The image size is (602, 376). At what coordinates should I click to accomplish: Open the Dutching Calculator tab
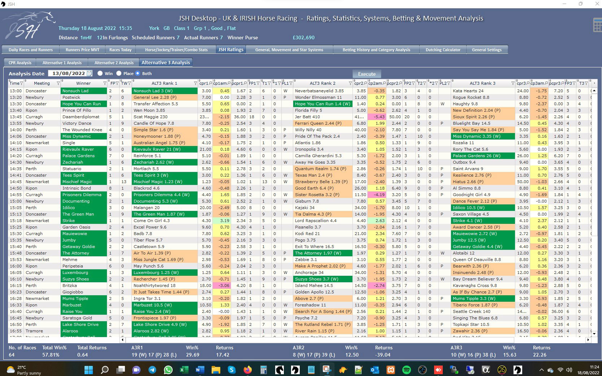click(443, 50)
